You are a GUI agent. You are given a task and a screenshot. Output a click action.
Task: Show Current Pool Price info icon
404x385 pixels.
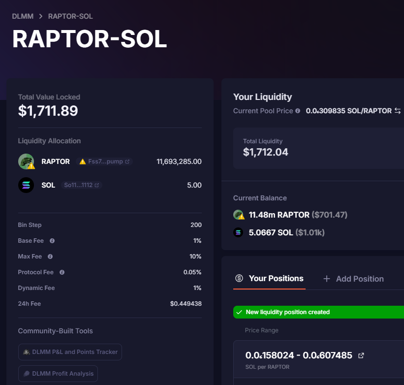(298, 111)
